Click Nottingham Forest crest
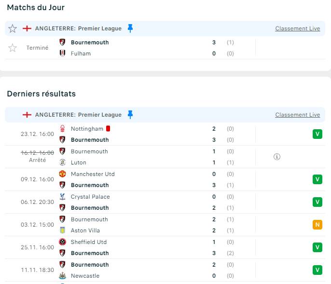 coord(62,128)
